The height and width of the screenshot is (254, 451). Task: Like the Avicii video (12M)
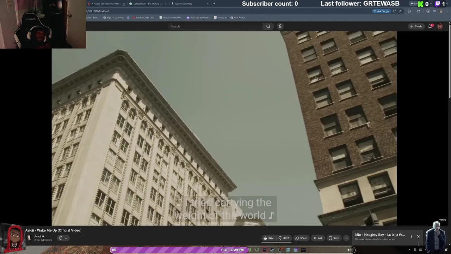[x=268, y=238]
